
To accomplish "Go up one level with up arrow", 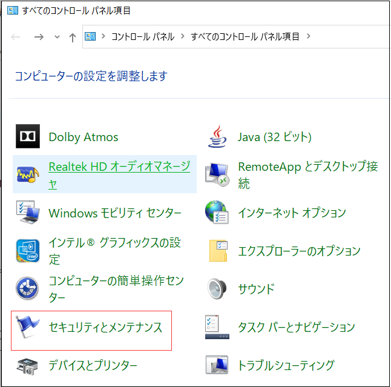I will (x=73, y=38).
